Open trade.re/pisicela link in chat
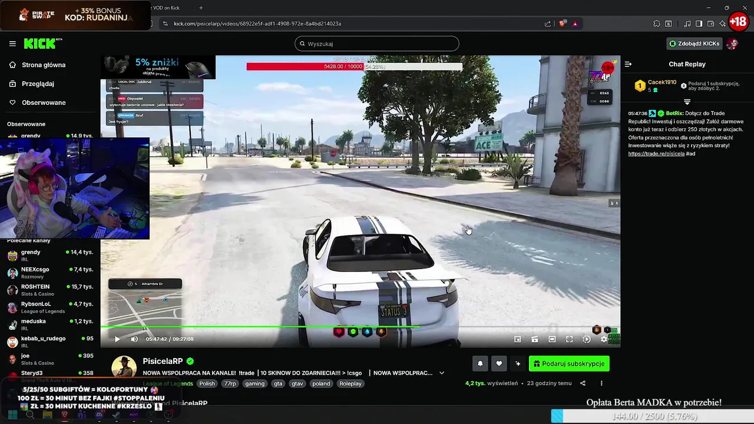Viewport: 754px width, 424px height. coord(656,154)
